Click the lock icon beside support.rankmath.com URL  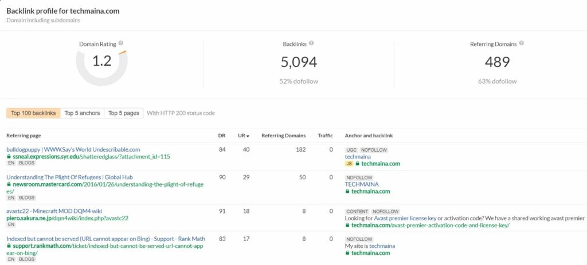pyautogui.click(x=9, y=246)
